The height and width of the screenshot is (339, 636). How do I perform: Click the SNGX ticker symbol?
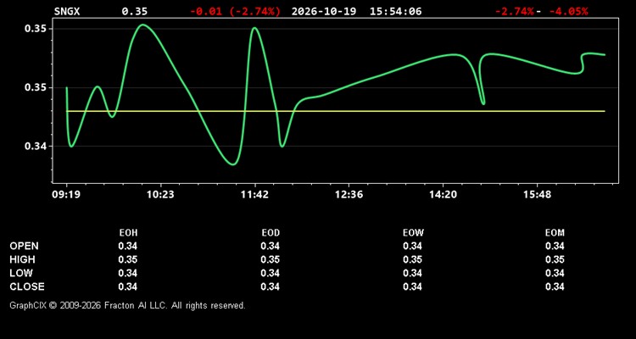pyautogui.click(x=67, y=11)
